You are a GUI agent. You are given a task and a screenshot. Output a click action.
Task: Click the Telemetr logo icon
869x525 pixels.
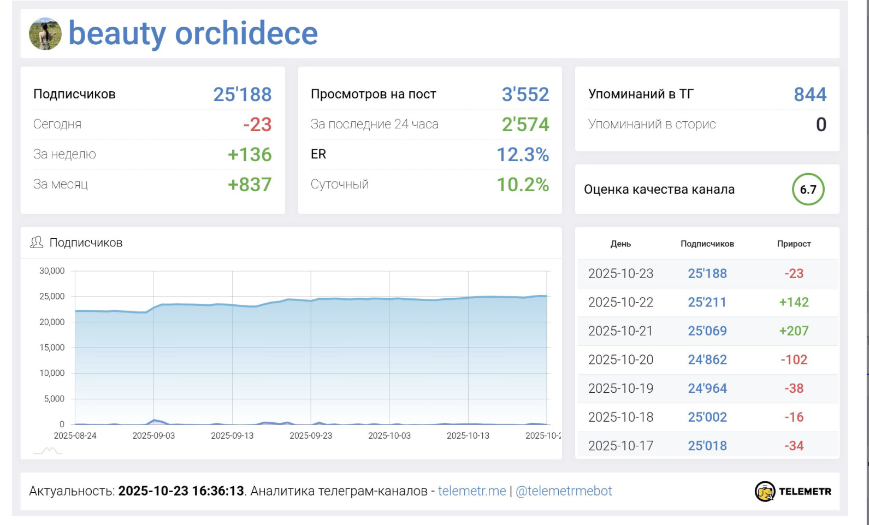pos(765,491)
